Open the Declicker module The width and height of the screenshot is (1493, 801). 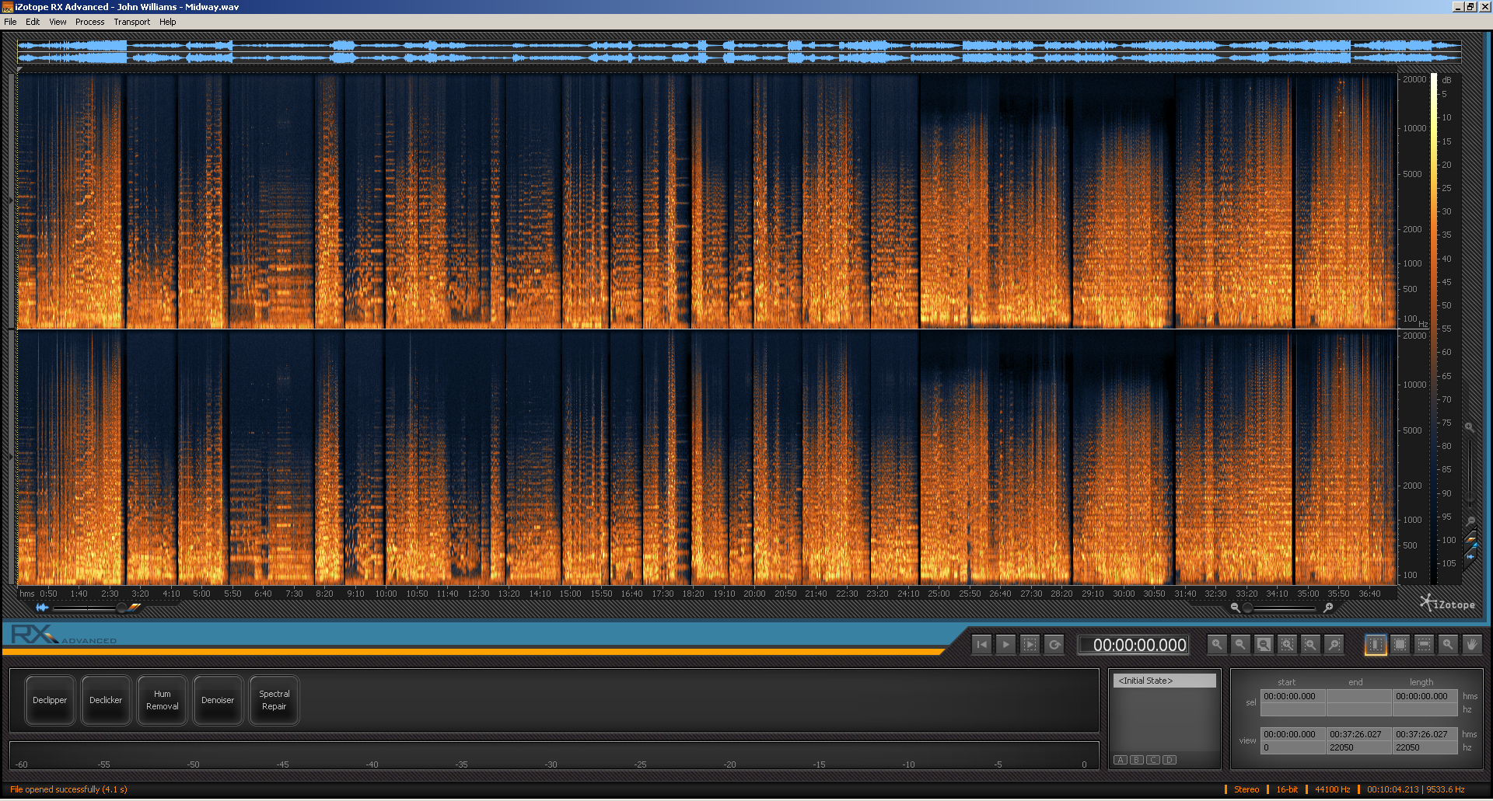(x=106, y=700)
